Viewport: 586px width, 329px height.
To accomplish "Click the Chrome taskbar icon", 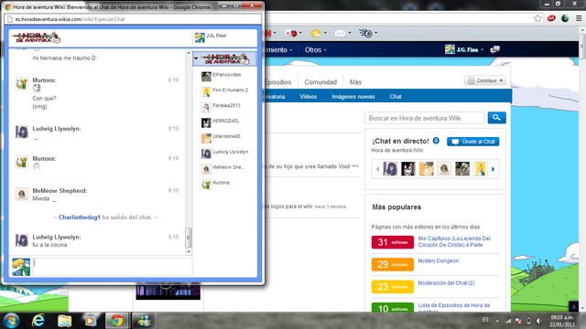I will point(116,321).
